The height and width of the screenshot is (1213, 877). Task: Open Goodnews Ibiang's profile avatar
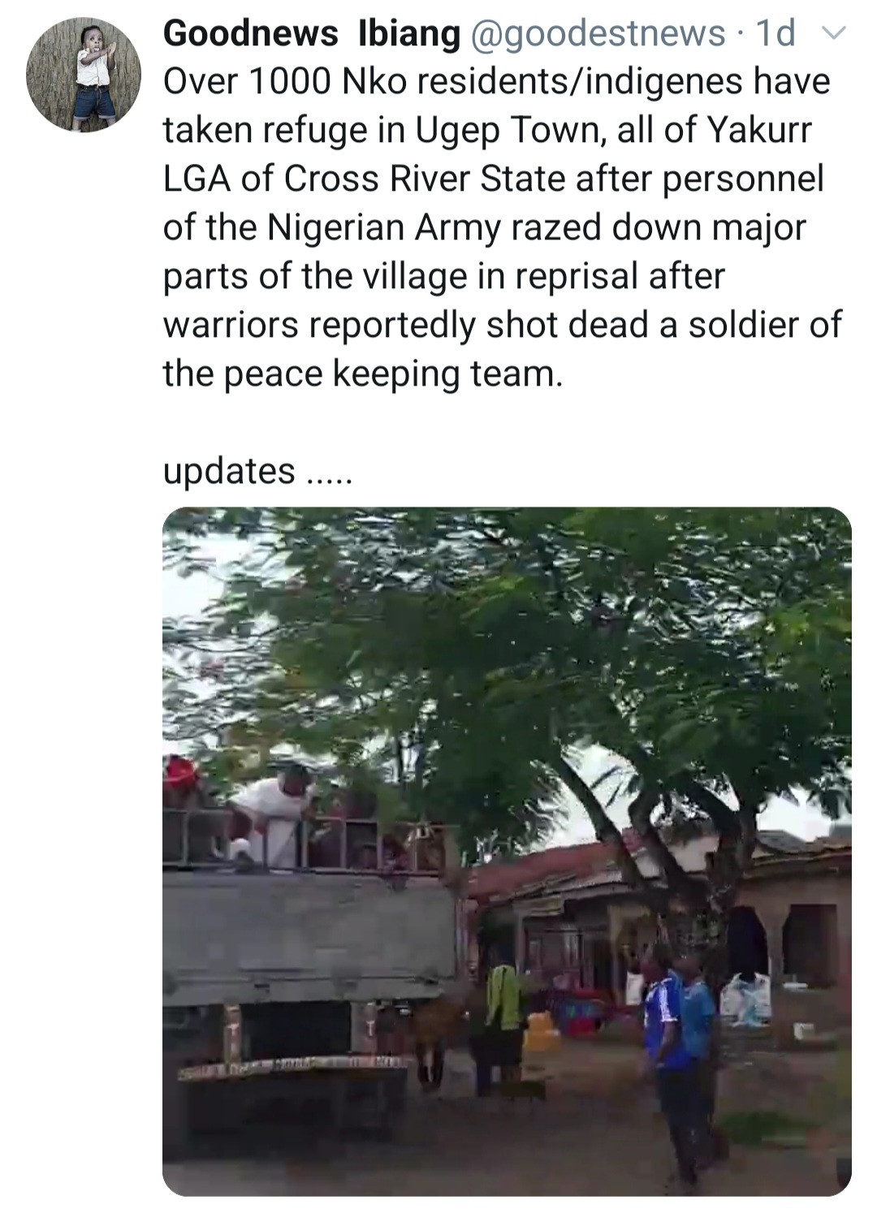coord(84,75)
